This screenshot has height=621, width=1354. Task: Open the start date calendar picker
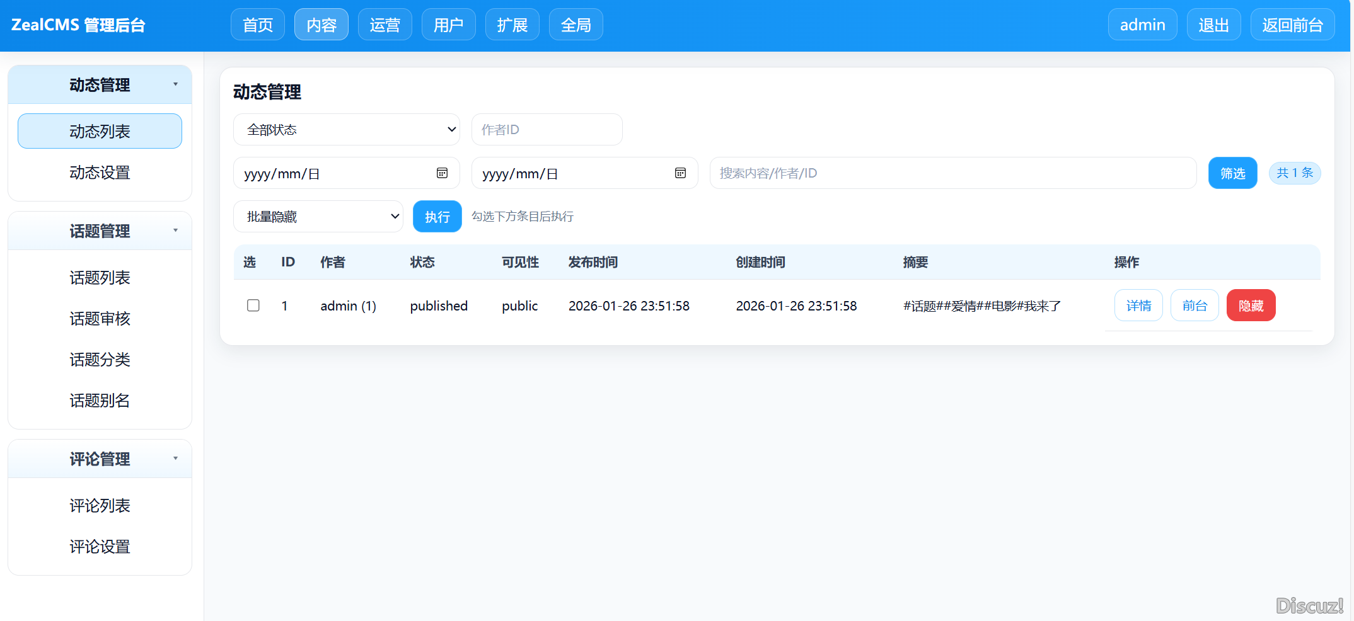[x=441, y=173]
